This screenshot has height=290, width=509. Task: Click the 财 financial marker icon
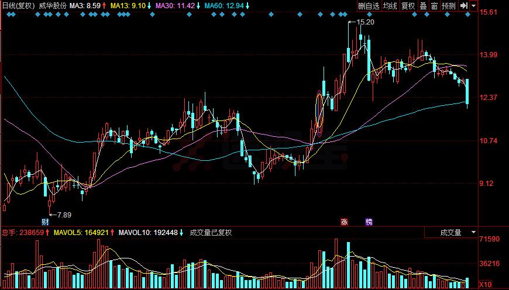pyautogui.click(x=45, y=222)
